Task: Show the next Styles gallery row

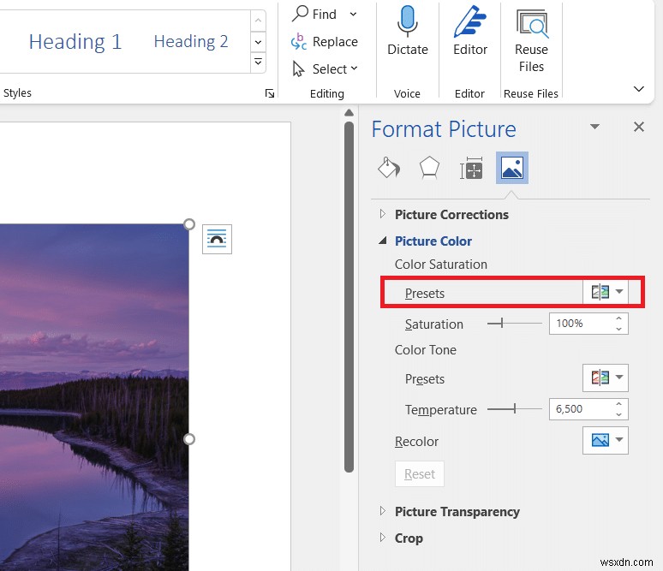Action: [x=258, y=41]
